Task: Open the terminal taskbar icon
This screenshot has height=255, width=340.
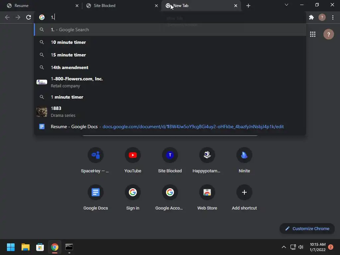Action: tap(69, 247)
